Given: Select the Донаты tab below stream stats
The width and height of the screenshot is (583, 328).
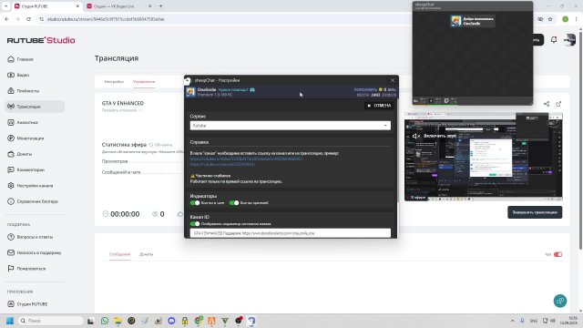Looking at the screenshot, I should pyautogui.click(x=146, y=254).
